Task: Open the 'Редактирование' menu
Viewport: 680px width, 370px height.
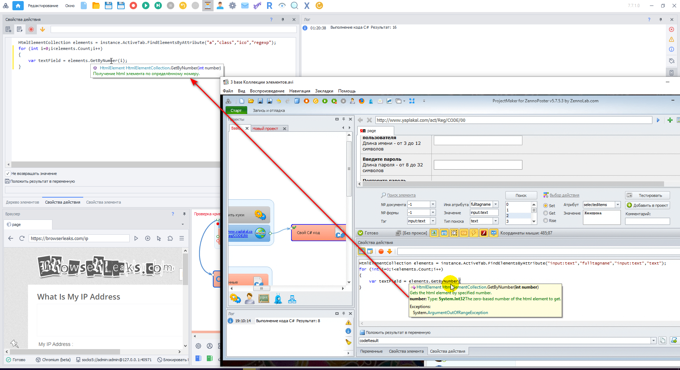Action: (x=43, y=6)
